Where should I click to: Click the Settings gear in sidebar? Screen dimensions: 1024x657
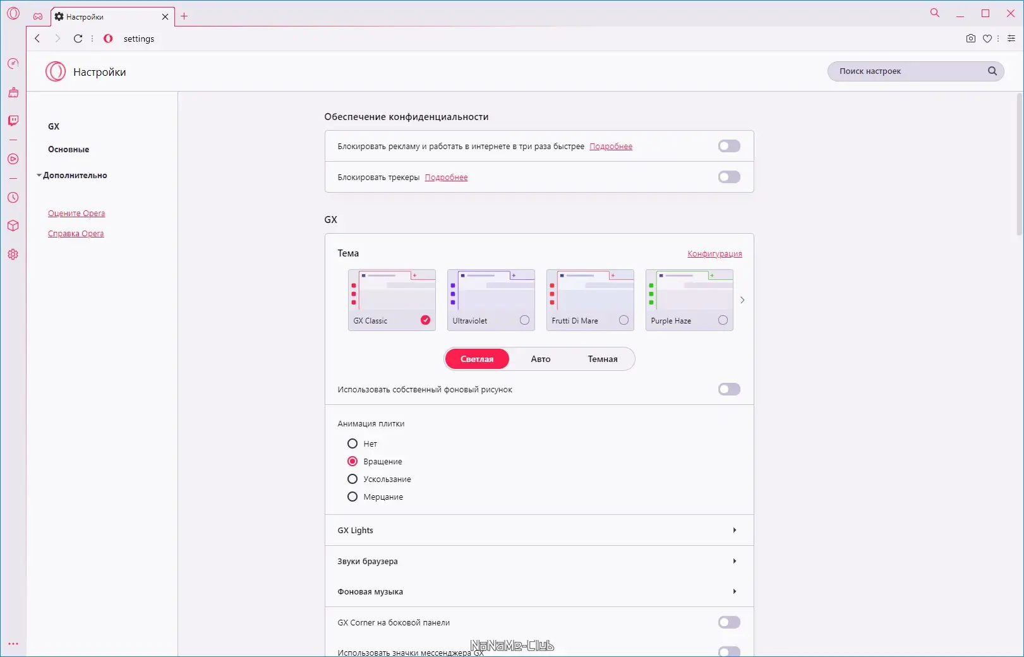pyautogui.click(x=13, y=255)
